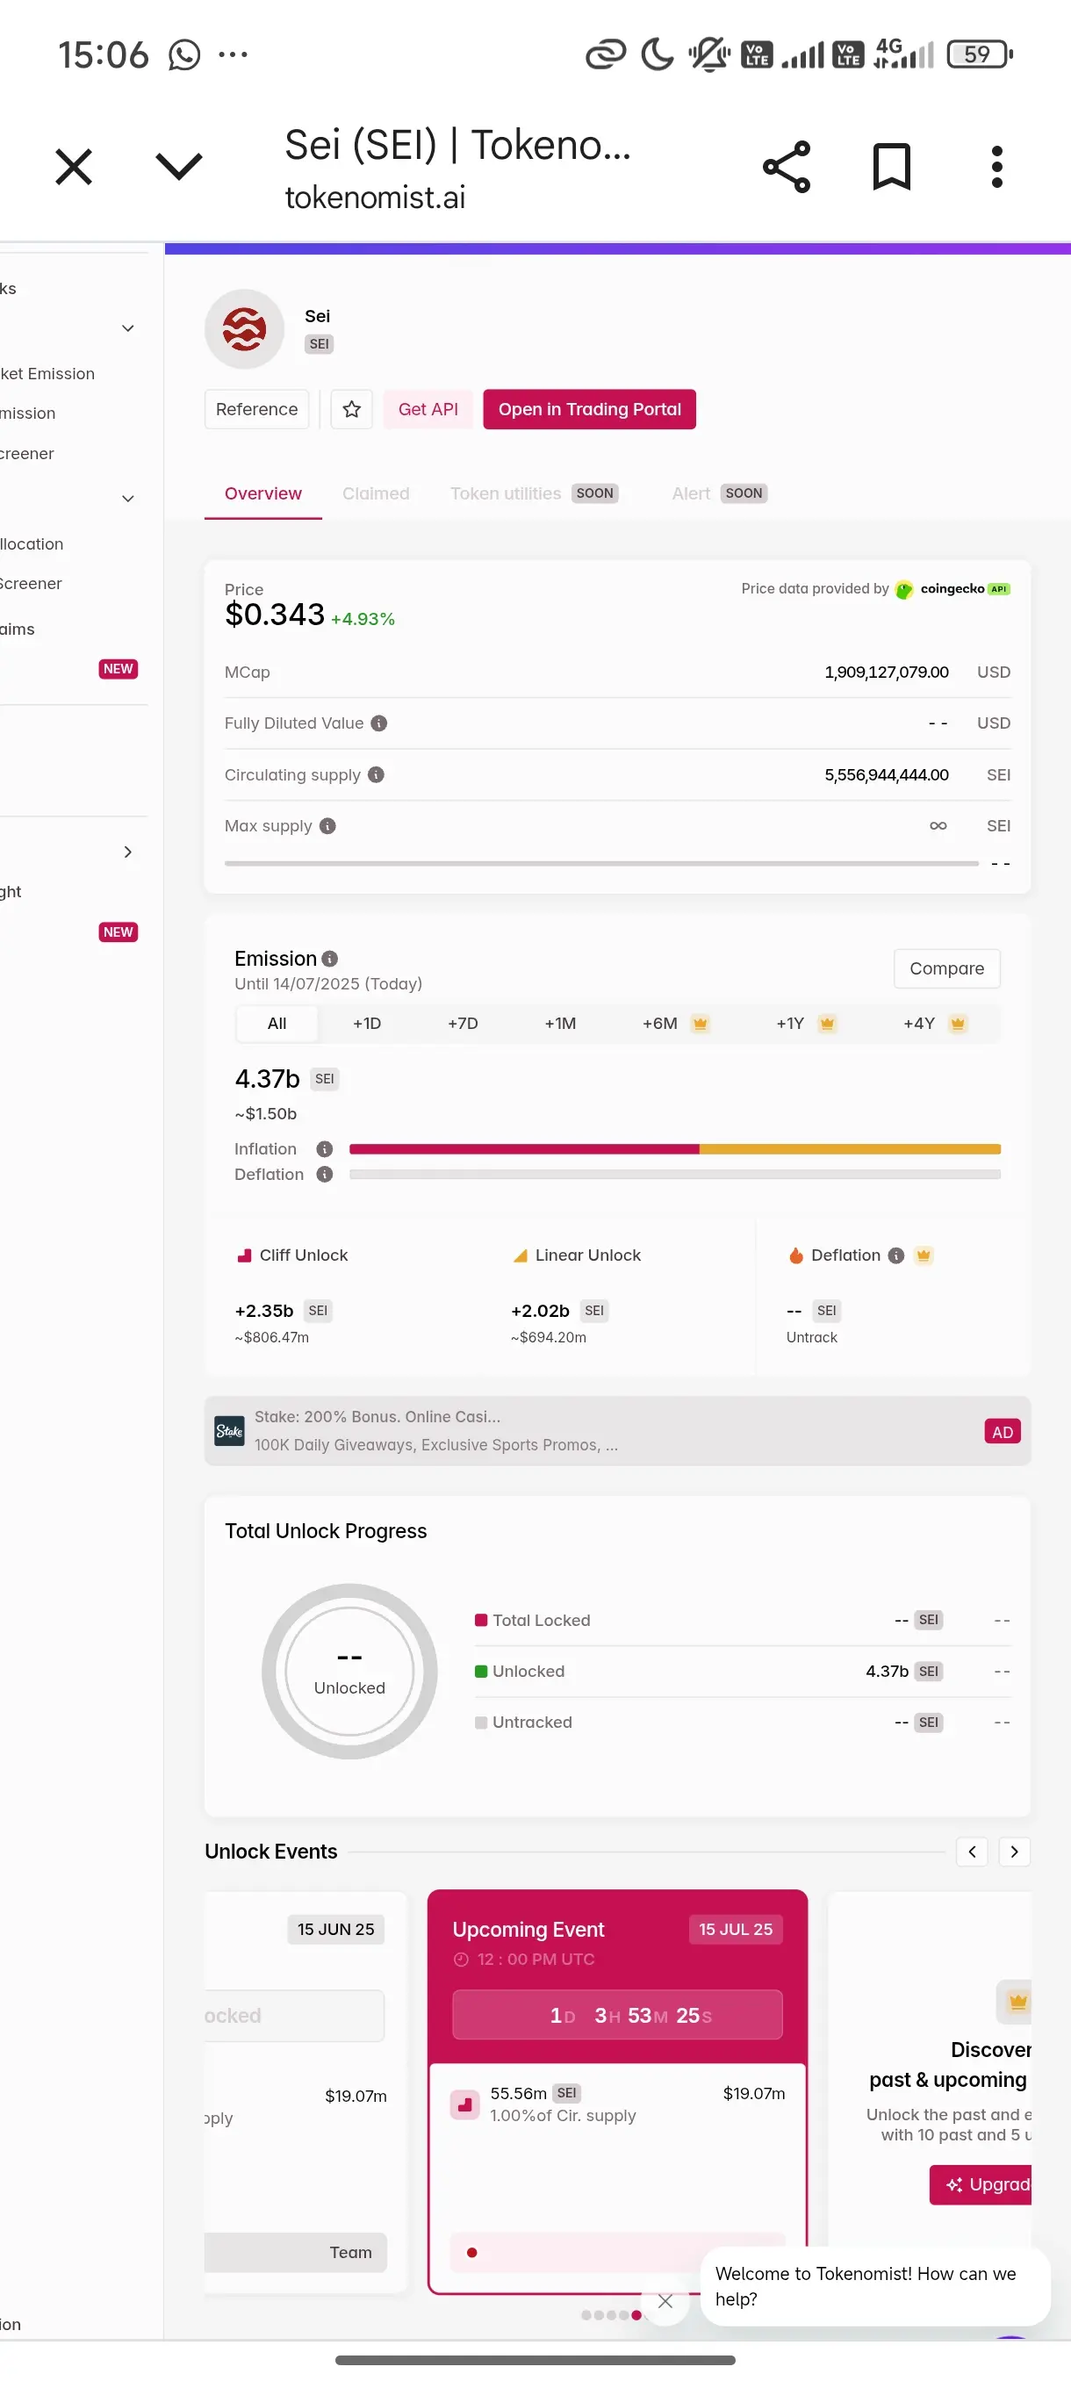Click the Untracked gray swatch
1071x2381 pixels.
click(480, 1723)
